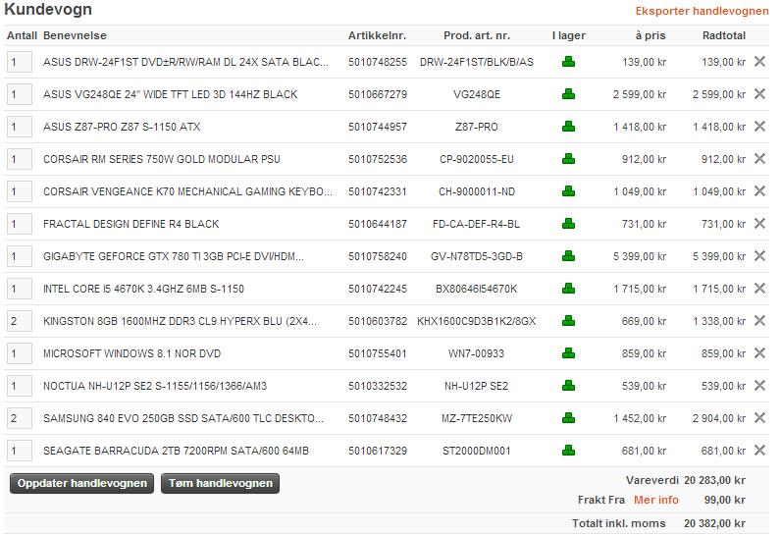
Task: Click quantity field for Corsair RM PSU
Action: click(x=20, y=159)
